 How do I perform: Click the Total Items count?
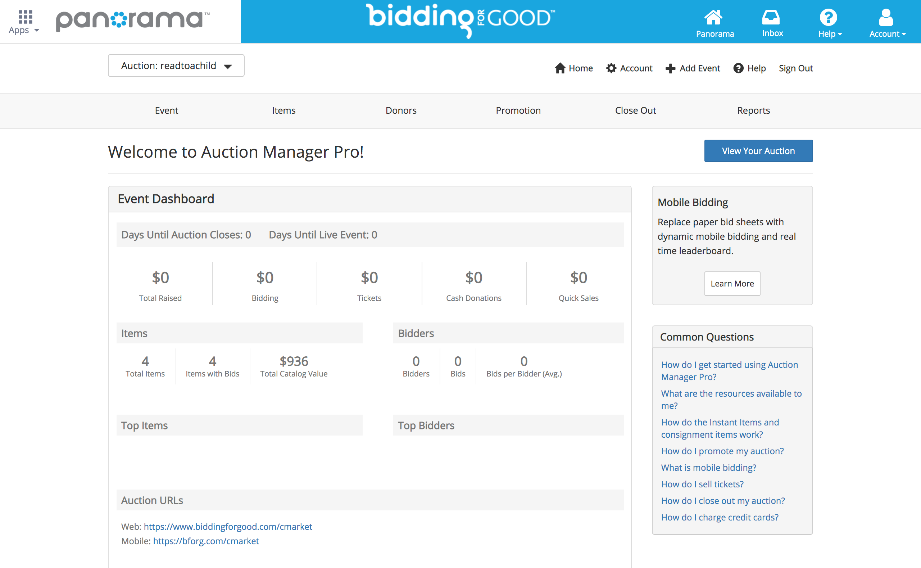[145, 361]
